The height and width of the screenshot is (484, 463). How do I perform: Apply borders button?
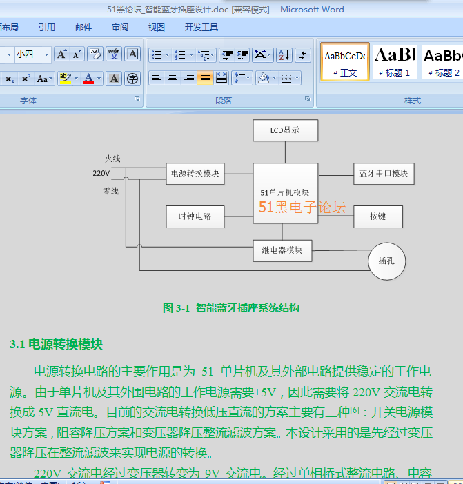(x=286, y=78)
